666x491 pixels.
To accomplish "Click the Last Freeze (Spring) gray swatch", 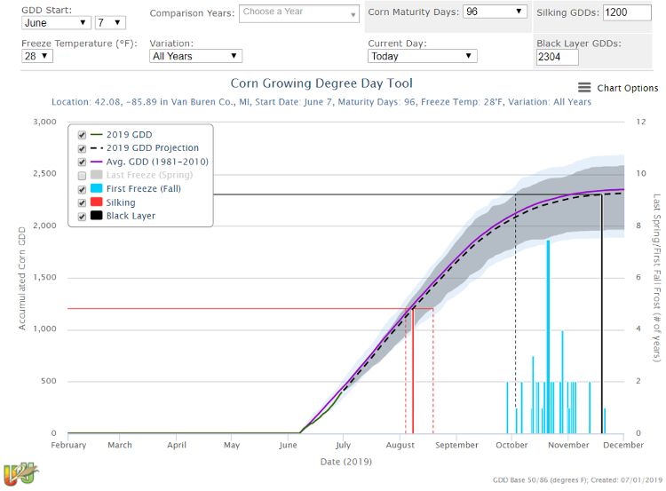I will click(97, 175).
